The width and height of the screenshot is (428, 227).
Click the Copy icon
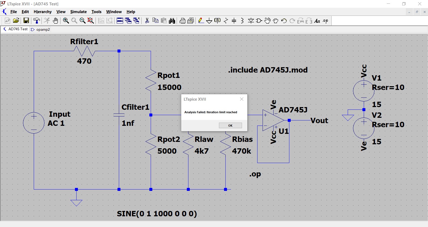tap(155, 21)
